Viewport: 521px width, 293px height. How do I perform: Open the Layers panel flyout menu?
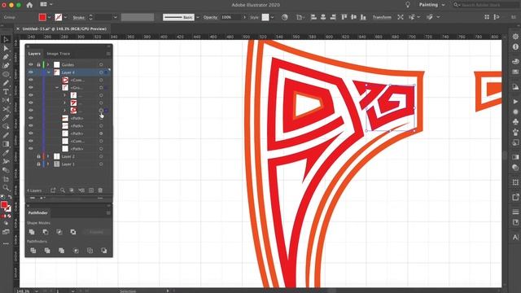coord(108,54)
